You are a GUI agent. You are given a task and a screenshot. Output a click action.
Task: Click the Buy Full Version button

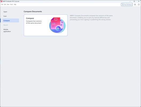coord(127,5)
